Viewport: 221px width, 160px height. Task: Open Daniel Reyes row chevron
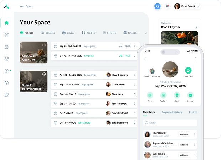tap(135, 85)
